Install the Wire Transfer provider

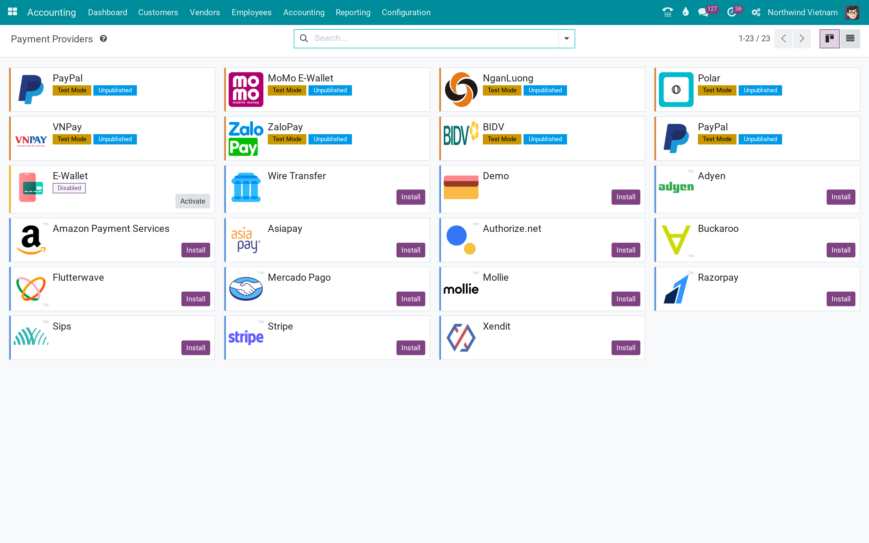tap(411, 197)
